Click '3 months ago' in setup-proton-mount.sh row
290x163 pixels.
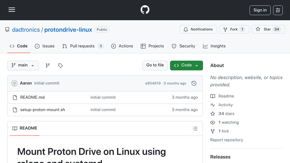tap(185, 110)
